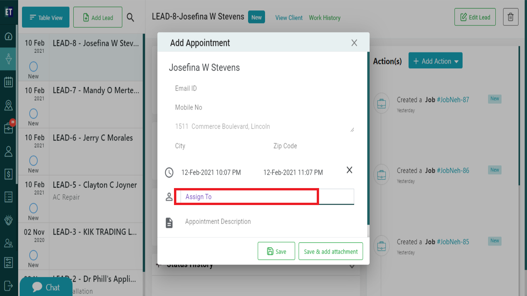Open the single-person clients icon in sidebar
This screenshot has height=296, width=527.
8,151
